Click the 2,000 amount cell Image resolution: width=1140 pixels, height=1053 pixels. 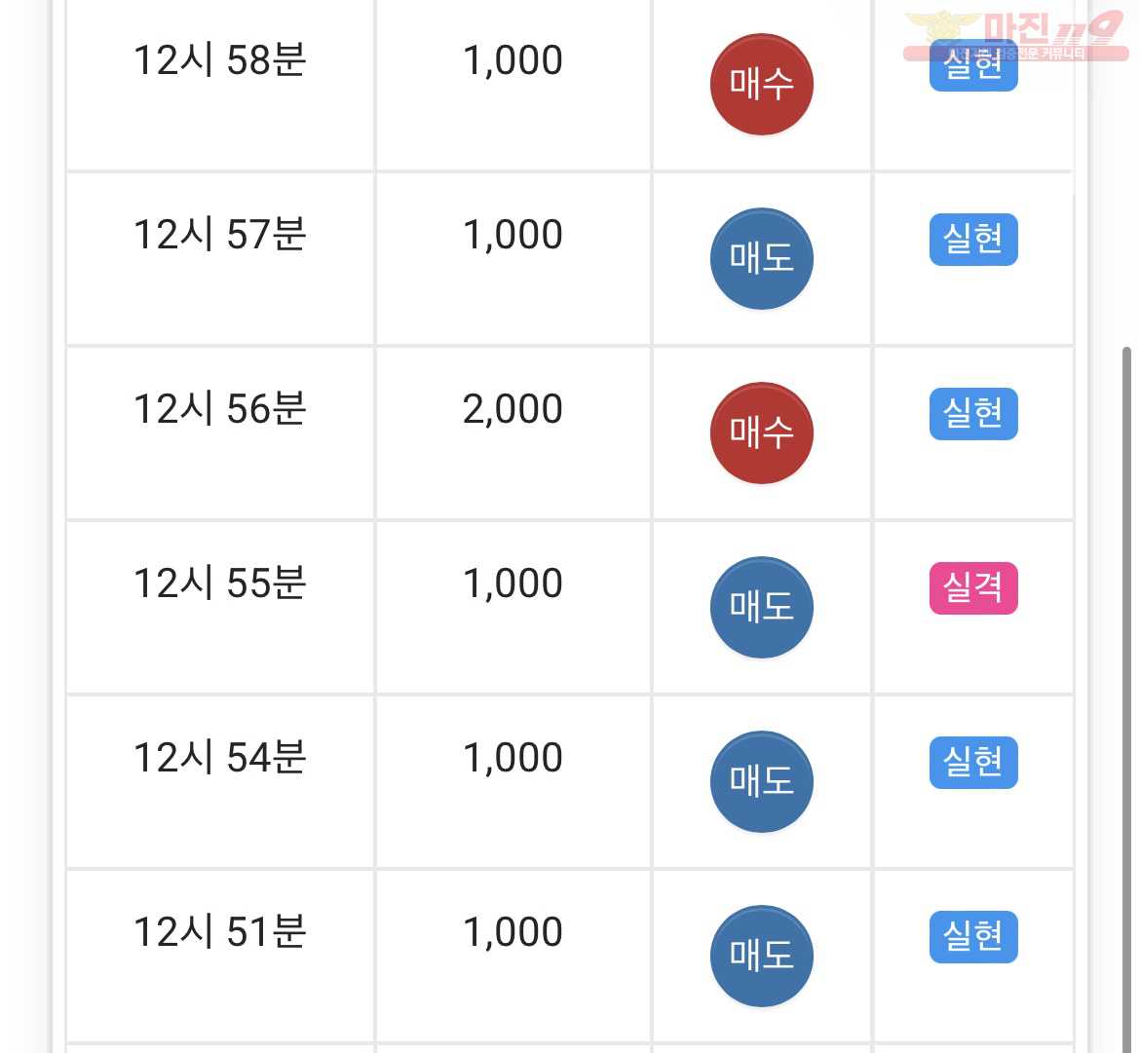click(513, 433)
